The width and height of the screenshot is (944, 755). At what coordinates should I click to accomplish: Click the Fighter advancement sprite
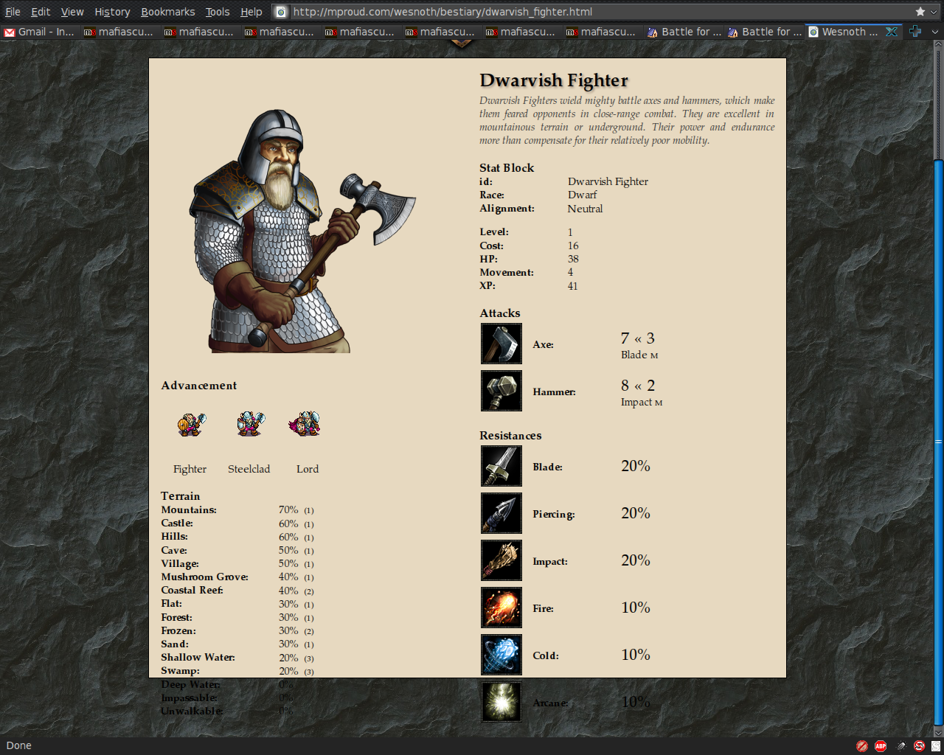pyautogui.click(x=191, y=424)
